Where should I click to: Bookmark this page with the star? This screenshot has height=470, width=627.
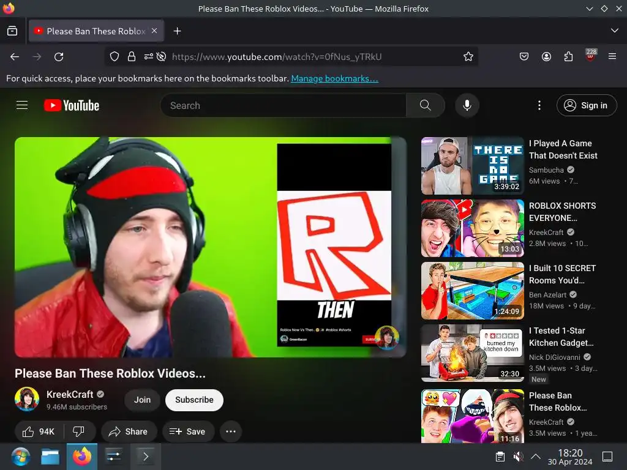(468, 57)
